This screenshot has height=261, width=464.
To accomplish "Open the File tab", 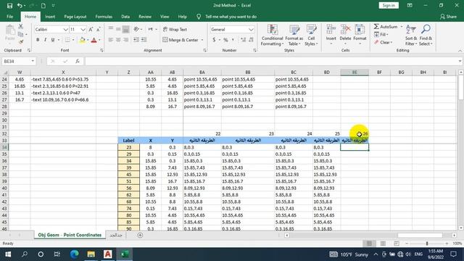I will coord(9,17).
